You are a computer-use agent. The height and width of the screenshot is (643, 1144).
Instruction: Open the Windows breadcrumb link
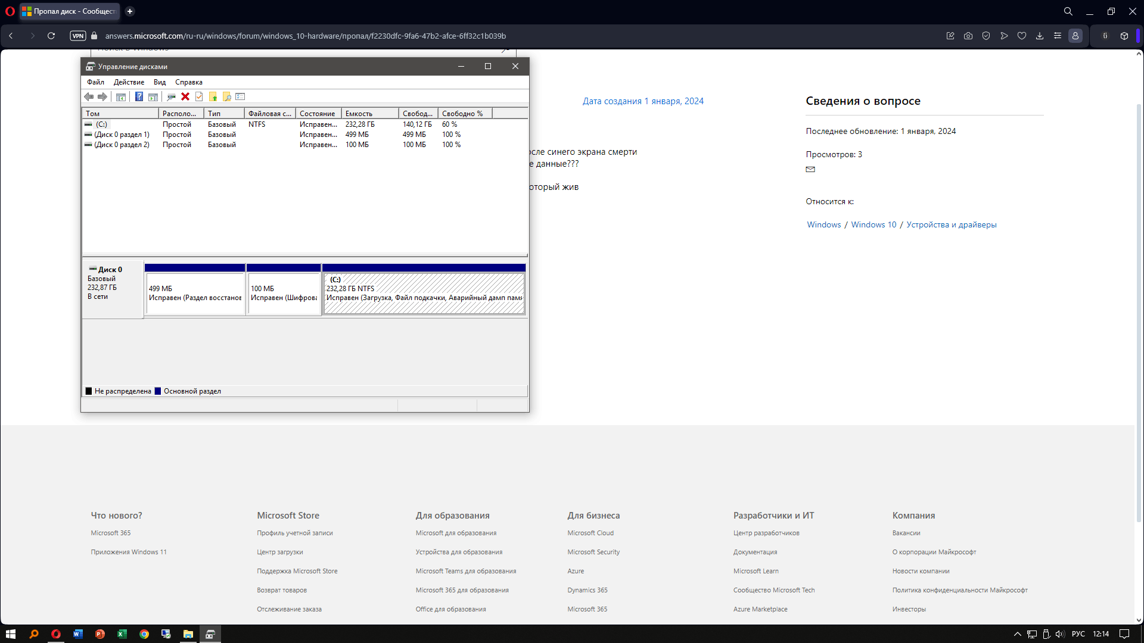[824, 224]
